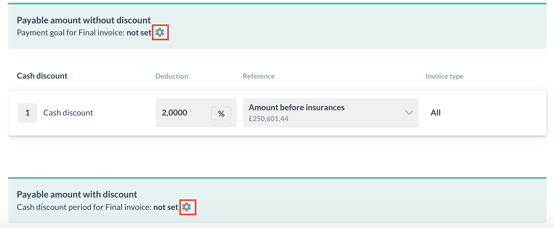Select Payable amount without discount heading
The height and width of the screenshot is (228, 554).
pos(84,20)
